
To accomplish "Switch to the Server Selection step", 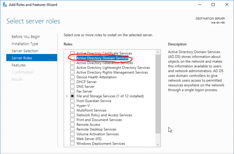I will pos(25,51).
